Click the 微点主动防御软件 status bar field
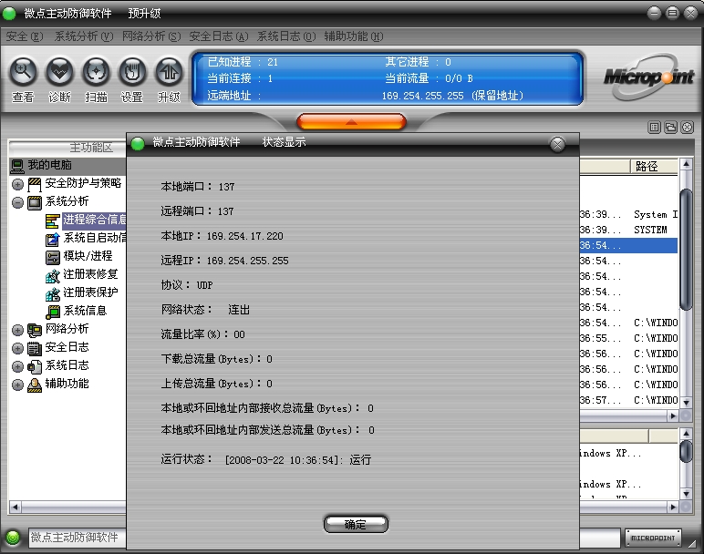Viewport: 704px width, 554px height. pyautogui.click(x=78, y=538)
